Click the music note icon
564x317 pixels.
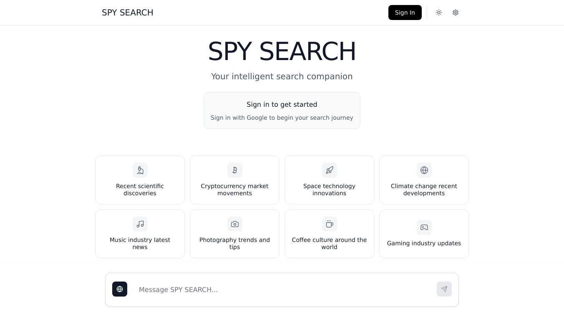[x=140, y=224]
